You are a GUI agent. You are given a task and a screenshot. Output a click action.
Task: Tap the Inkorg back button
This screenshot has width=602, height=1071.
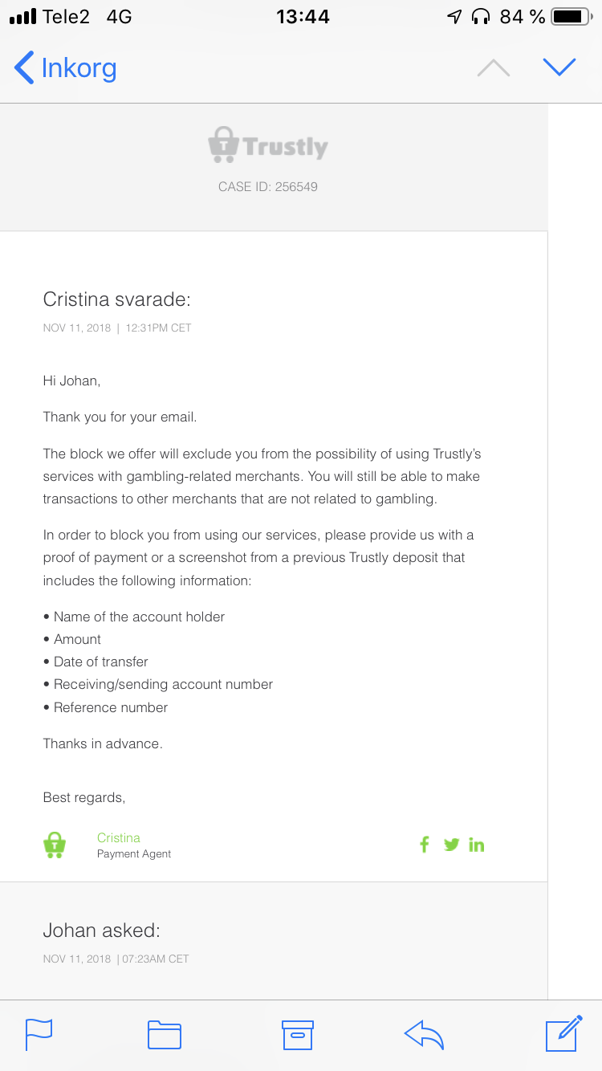point(66,68)
